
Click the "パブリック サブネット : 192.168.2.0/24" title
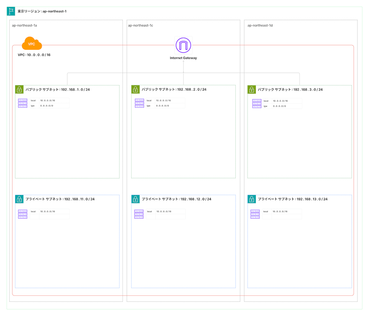(174, 89)
